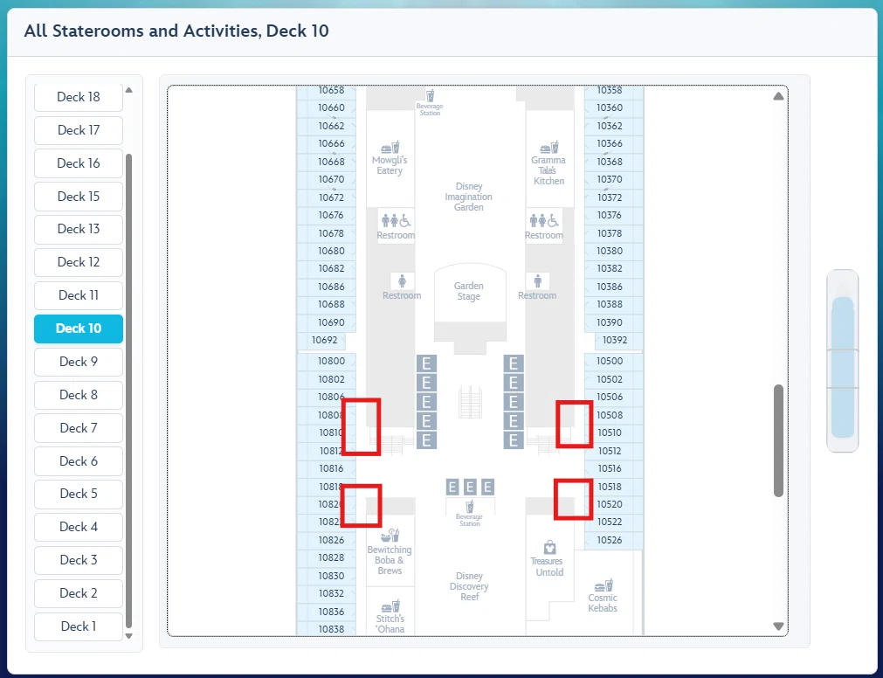Select stateroom 10380
This screenshot has width=883, height=678.
(614, 251)
